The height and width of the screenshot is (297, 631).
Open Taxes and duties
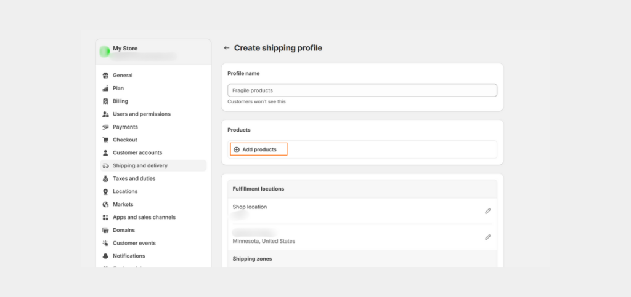[153, 178]
